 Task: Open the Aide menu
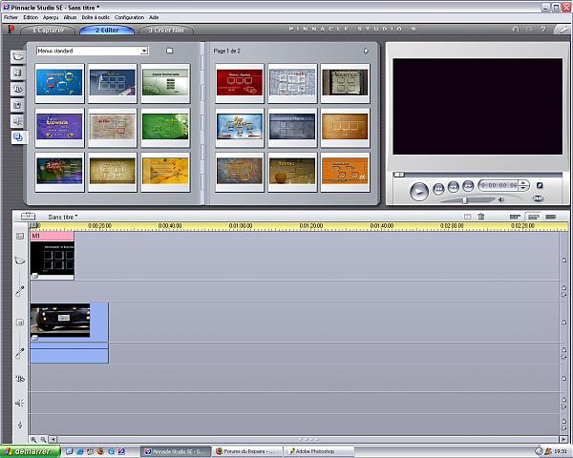click(154, 17)
